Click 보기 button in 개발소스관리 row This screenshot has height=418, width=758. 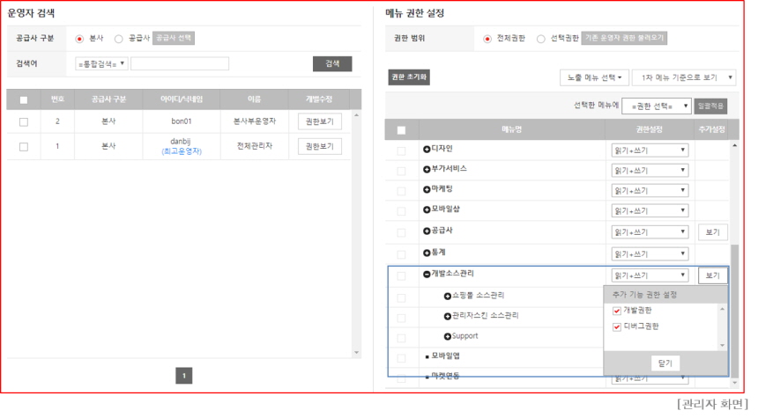tap(712, 275)
